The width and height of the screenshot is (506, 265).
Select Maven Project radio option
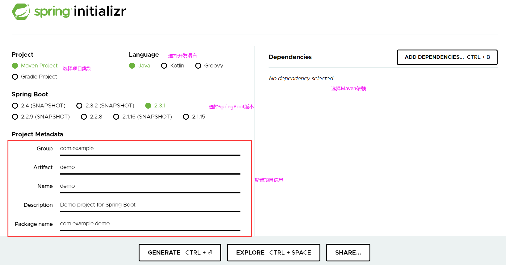35,66
